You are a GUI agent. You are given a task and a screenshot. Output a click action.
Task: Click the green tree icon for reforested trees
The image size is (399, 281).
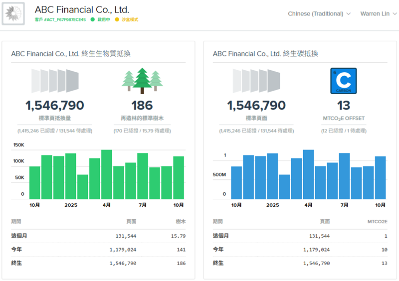[x=142, y=80]
